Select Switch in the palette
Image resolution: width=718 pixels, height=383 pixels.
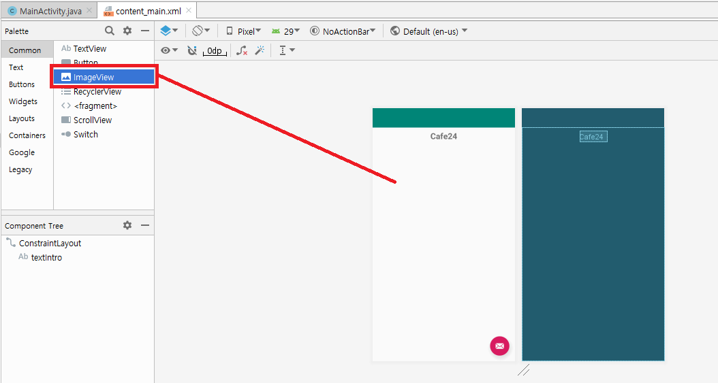point(104,135)
